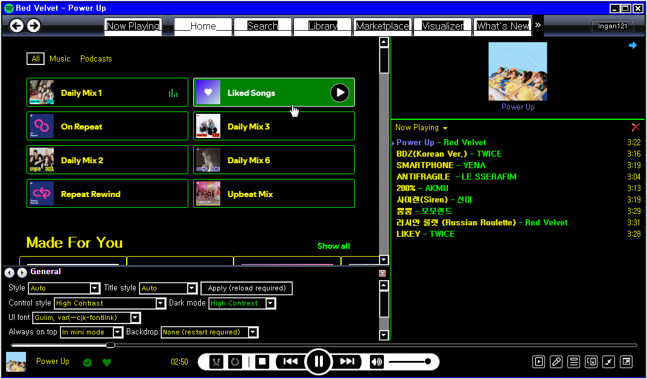Open the Title style dropdown

point(168,288)
